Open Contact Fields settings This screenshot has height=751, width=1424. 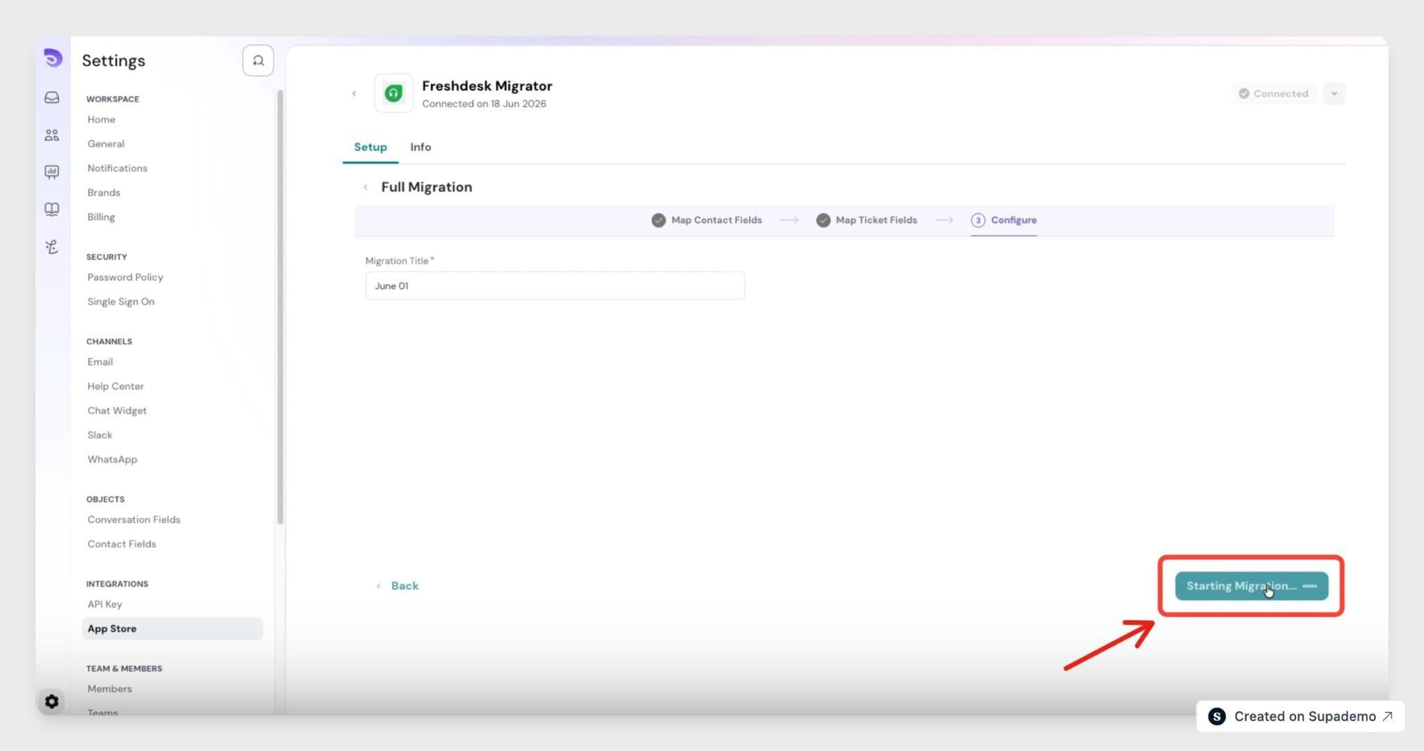pyautogui.click(x=122, y=544)
